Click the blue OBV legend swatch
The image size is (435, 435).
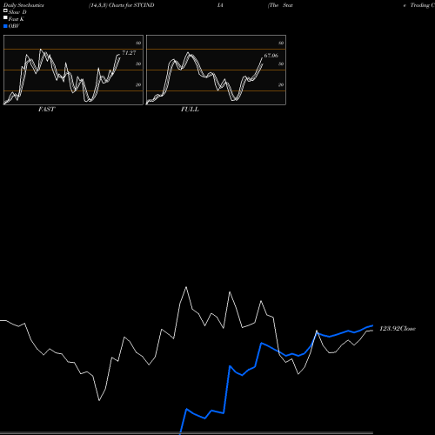[5, 26]
